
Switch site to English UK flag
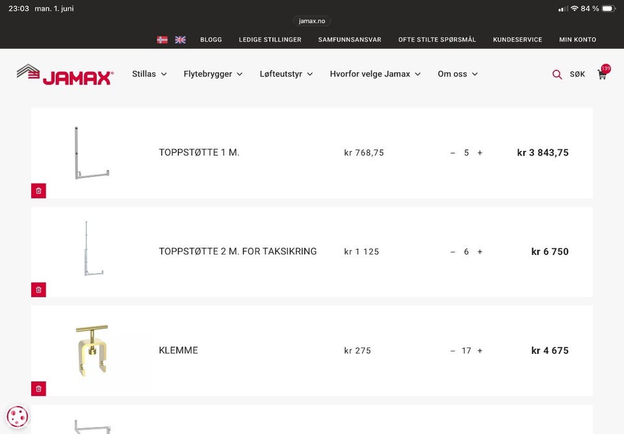click(180, 40)
